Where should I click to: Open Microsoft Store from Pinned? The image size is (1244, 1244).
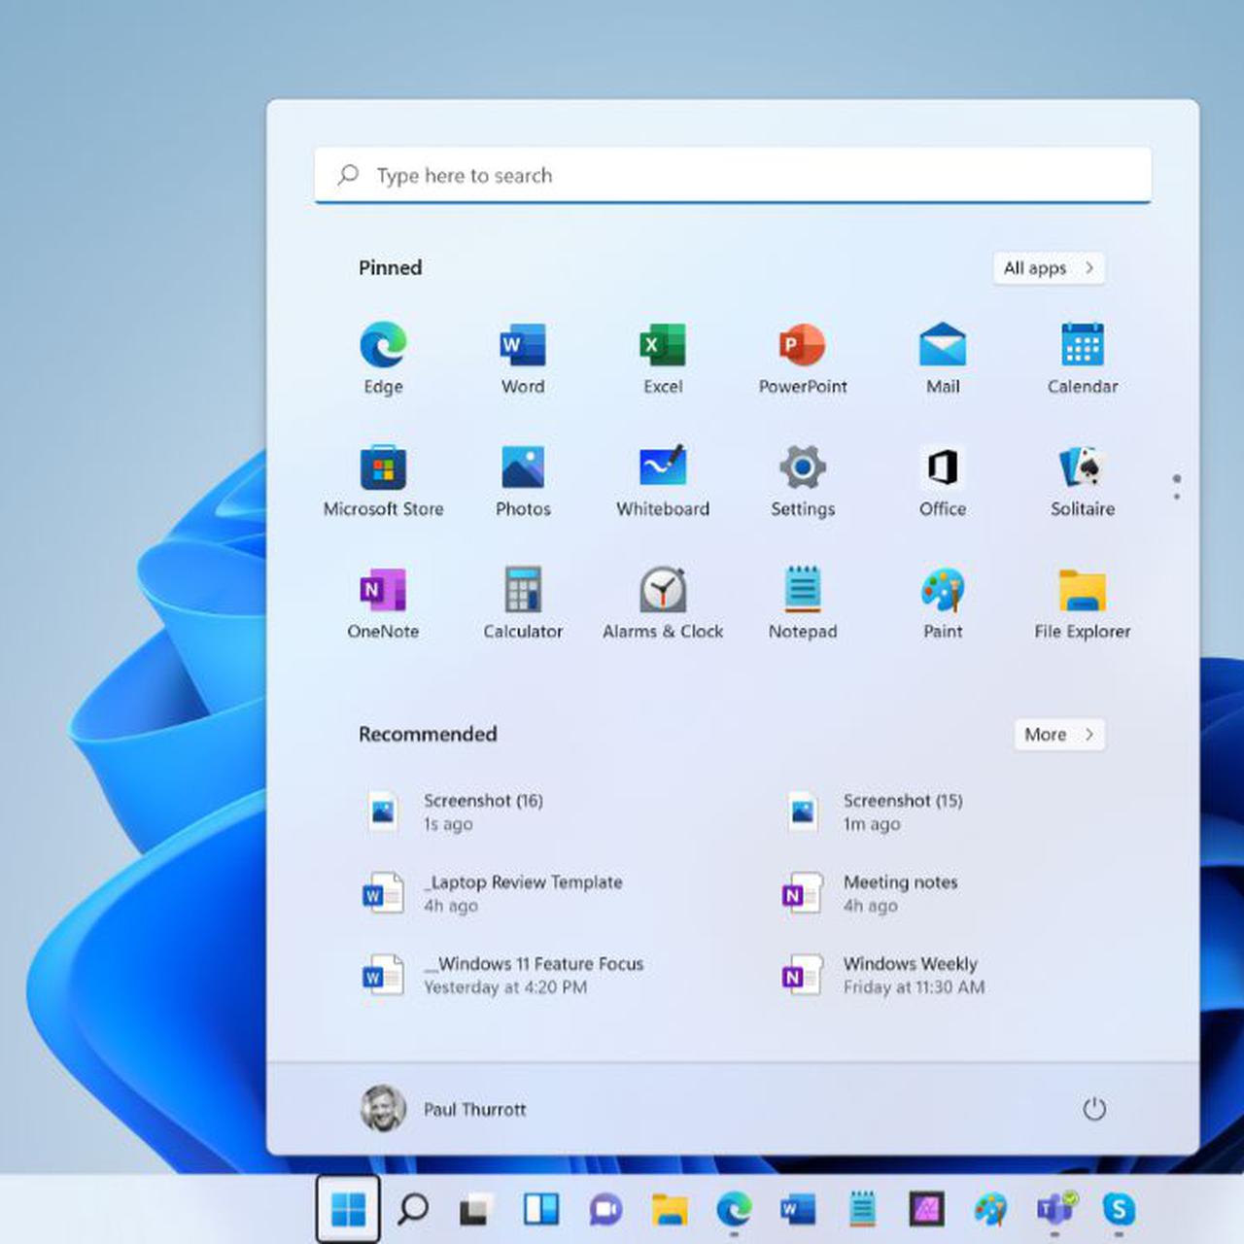pyautogui.click(x=383, y=480)
